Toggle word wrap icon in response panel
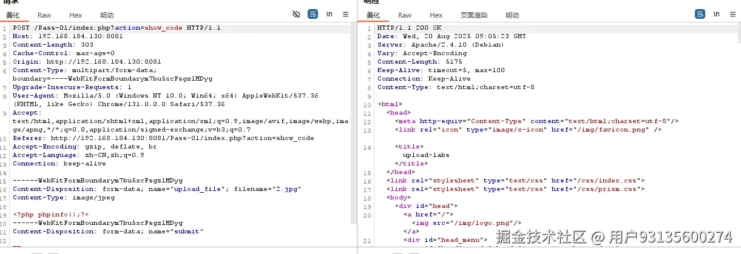 tap(700, 14)
